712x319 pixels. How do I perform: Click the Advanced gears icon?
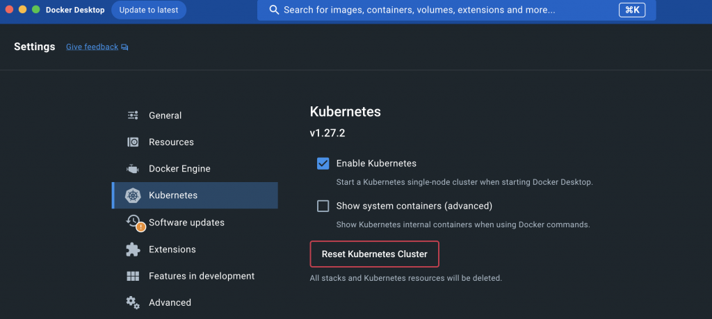pos(133,302)
